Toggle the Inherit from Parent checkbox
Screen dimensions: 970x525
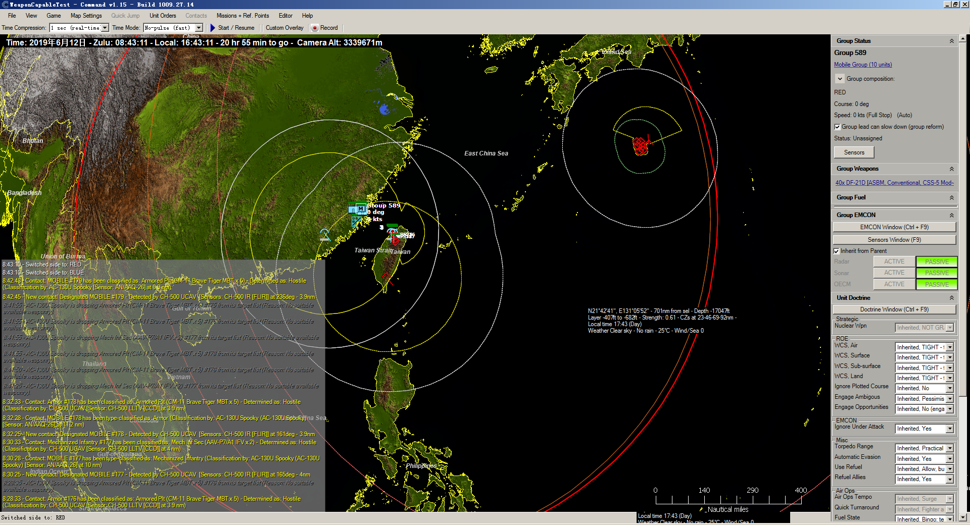point(837,251)
